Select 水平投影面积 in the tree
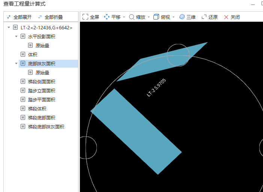 [x=42, y=36]
